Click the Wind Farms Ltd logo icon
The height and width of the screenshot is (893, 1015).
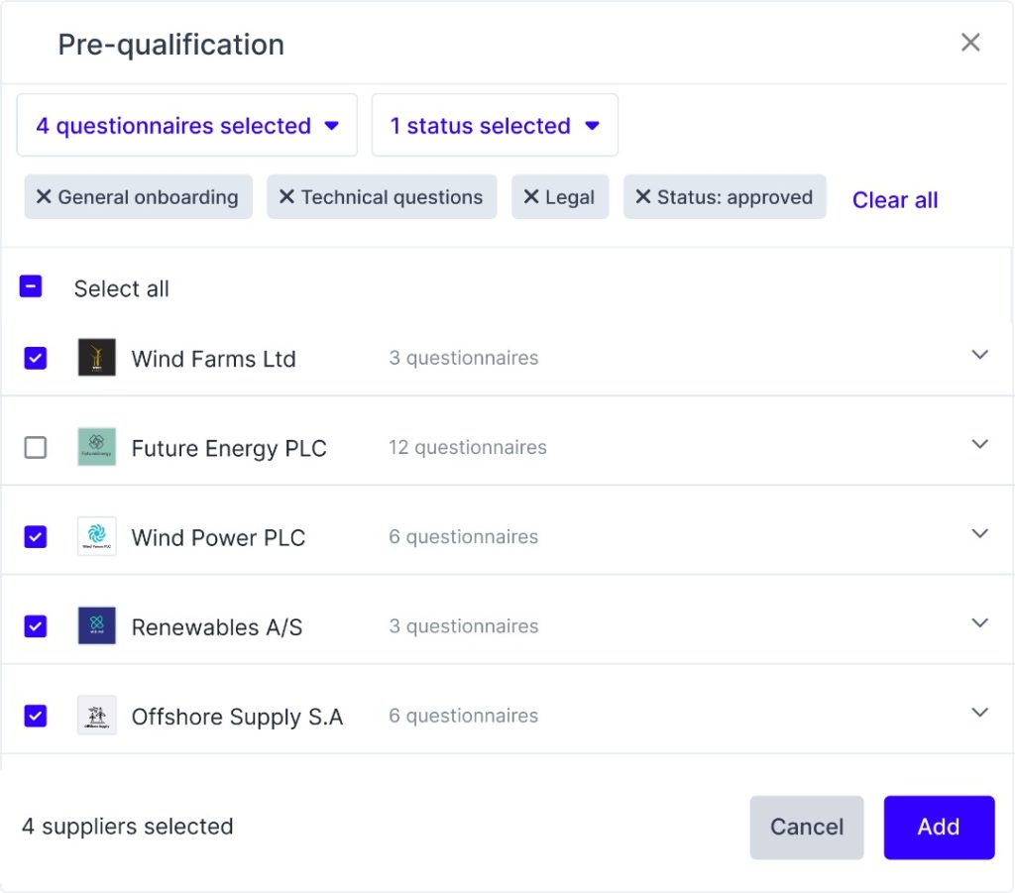[x=97, y=357]
